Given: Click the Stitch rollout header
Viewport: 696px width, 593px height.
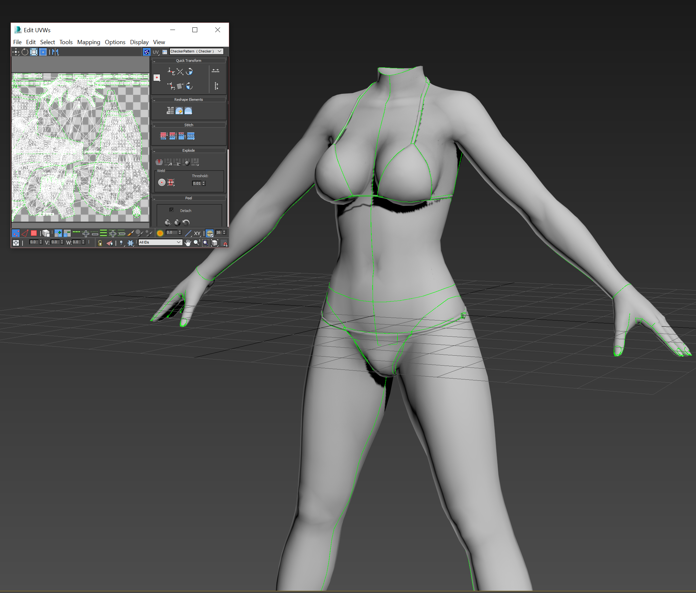Looking at the screenshot, I should point(188,125).
